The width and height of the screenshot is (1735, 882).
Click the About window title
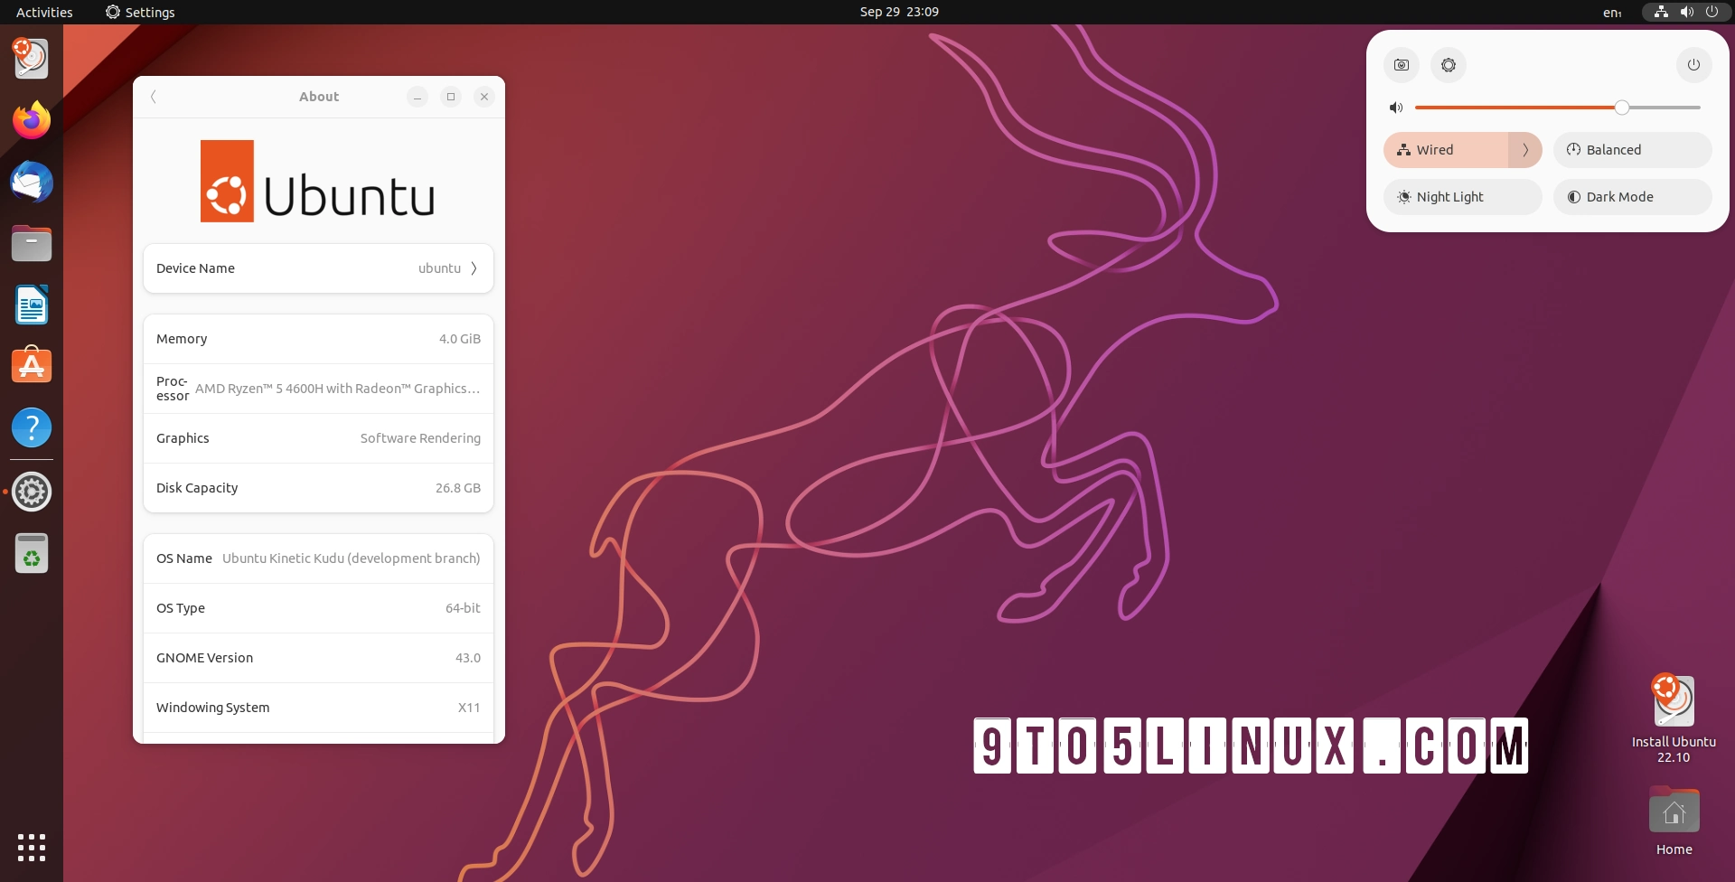[x=319, y=97]
